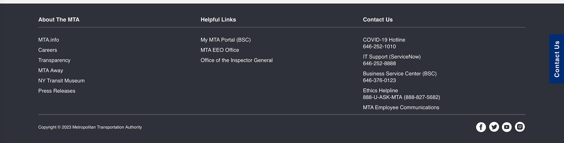Click the COVID-19 Hotline phone number 646-252-1010

click(x=379, y=47)
